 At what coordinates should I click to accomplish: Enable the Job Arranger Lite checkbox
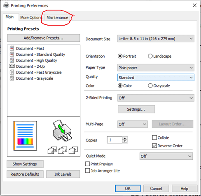click(x=87, y=171)
